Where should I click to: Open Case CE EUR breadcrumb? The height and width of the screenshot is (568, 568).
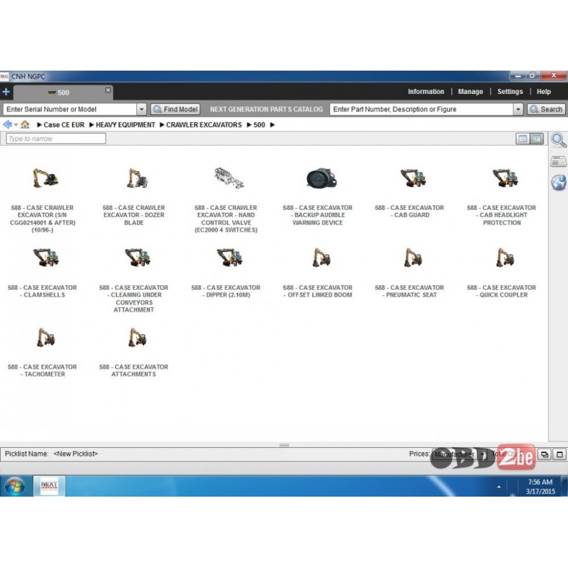64,125
